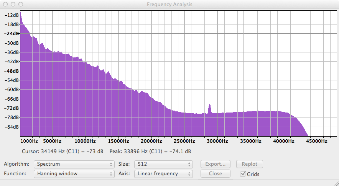The height and width of the screenshot is (186, 339).
Task: Click the 25000Hz axis label
Action: click(184, 141)
